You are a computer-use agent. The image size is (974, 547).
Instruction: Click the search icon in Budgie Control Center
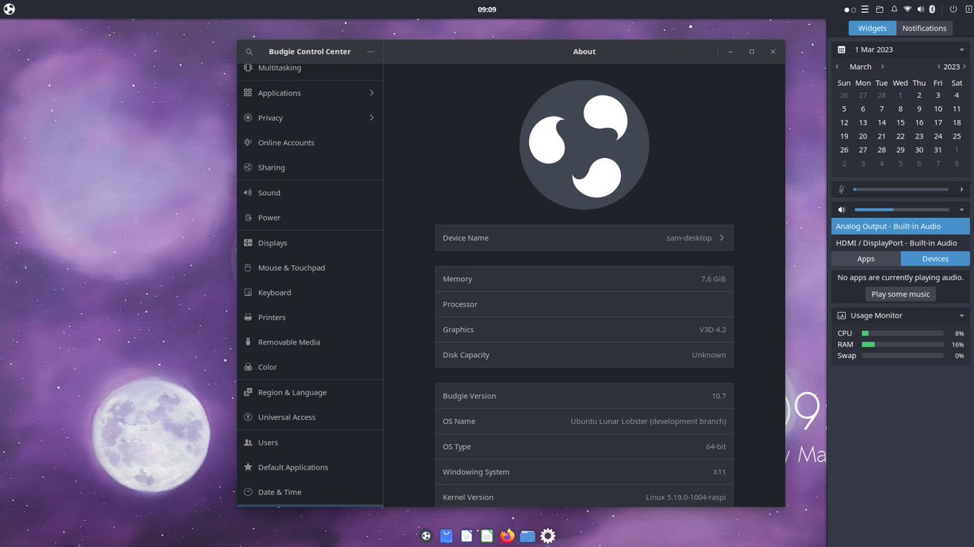point(249,51)
